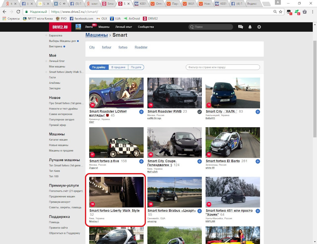Viewport: 317px width, 244px height.
Task: Follow Smart fortwo Brabus Цмарт plus icon
Action: pyautogui.click(x=199, y=211)
